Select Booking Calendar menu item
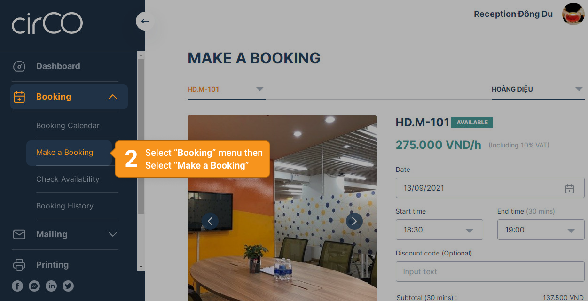This screenshot has height=301, width=588. 68,126
